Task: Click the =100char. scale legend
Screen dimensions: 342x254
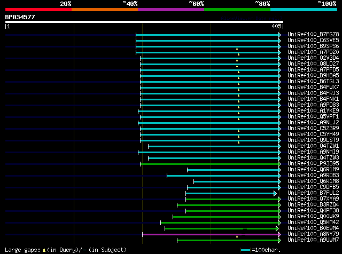Action: pos(260,250)
